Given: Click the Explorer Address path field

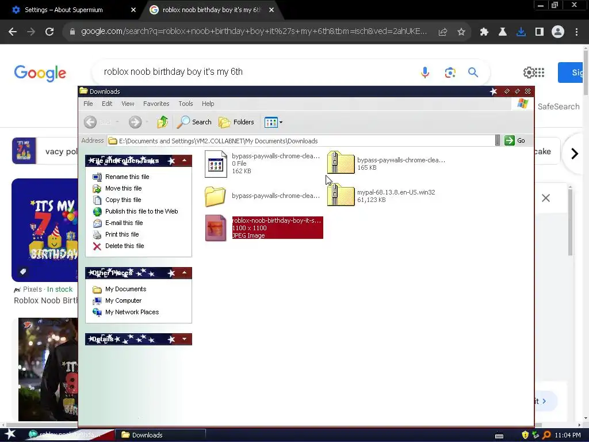Looking at the screenshot, I should click(300, 141).
